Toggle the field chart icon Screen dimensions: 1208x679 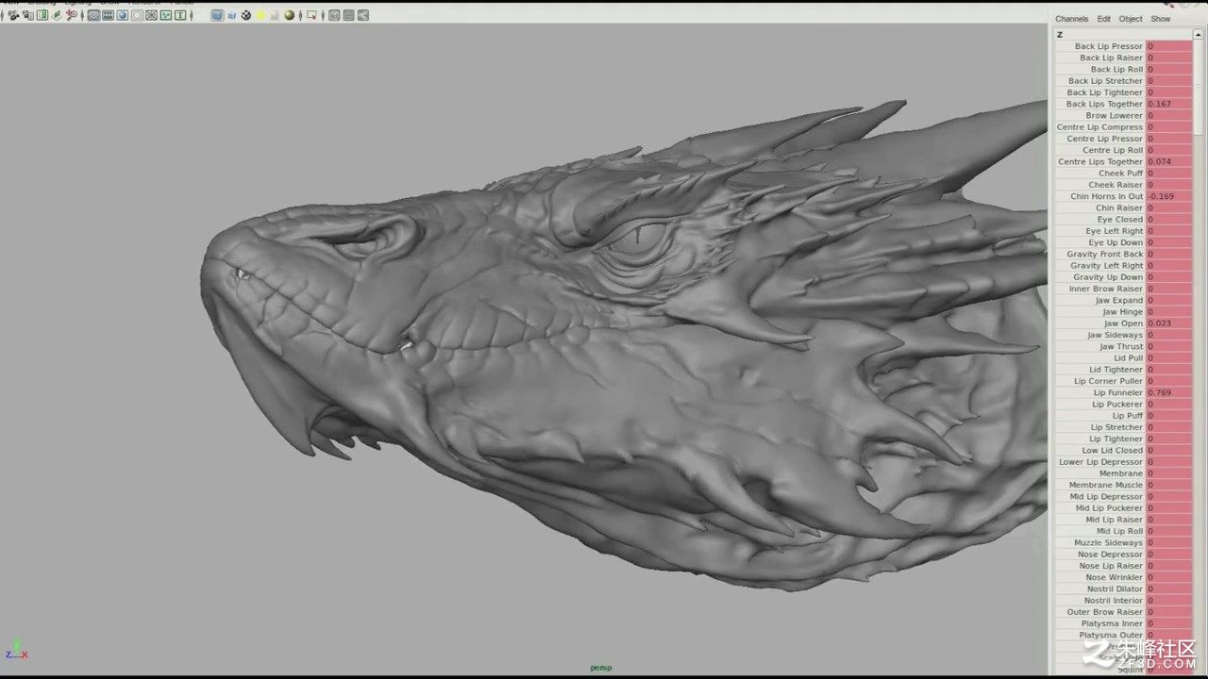[x=151, y=15]
